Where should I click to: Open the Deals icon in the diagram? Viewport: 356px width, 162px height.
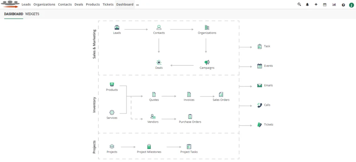click(159, 62)
